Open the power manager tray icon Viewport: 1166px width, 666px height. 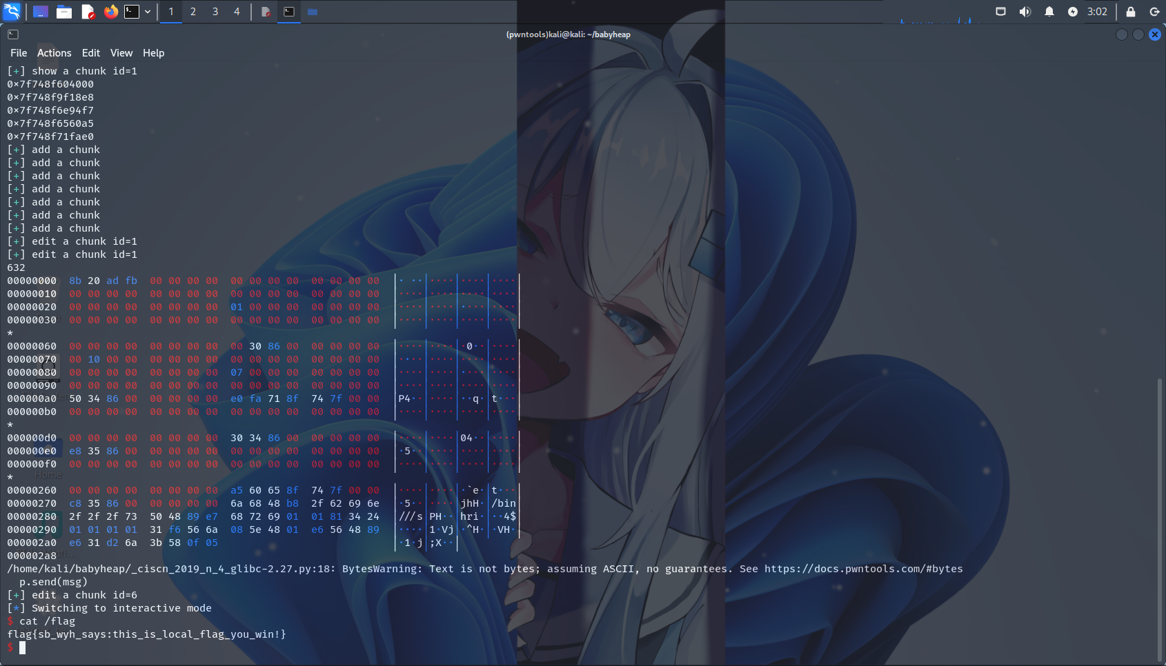coord(1073,12)
